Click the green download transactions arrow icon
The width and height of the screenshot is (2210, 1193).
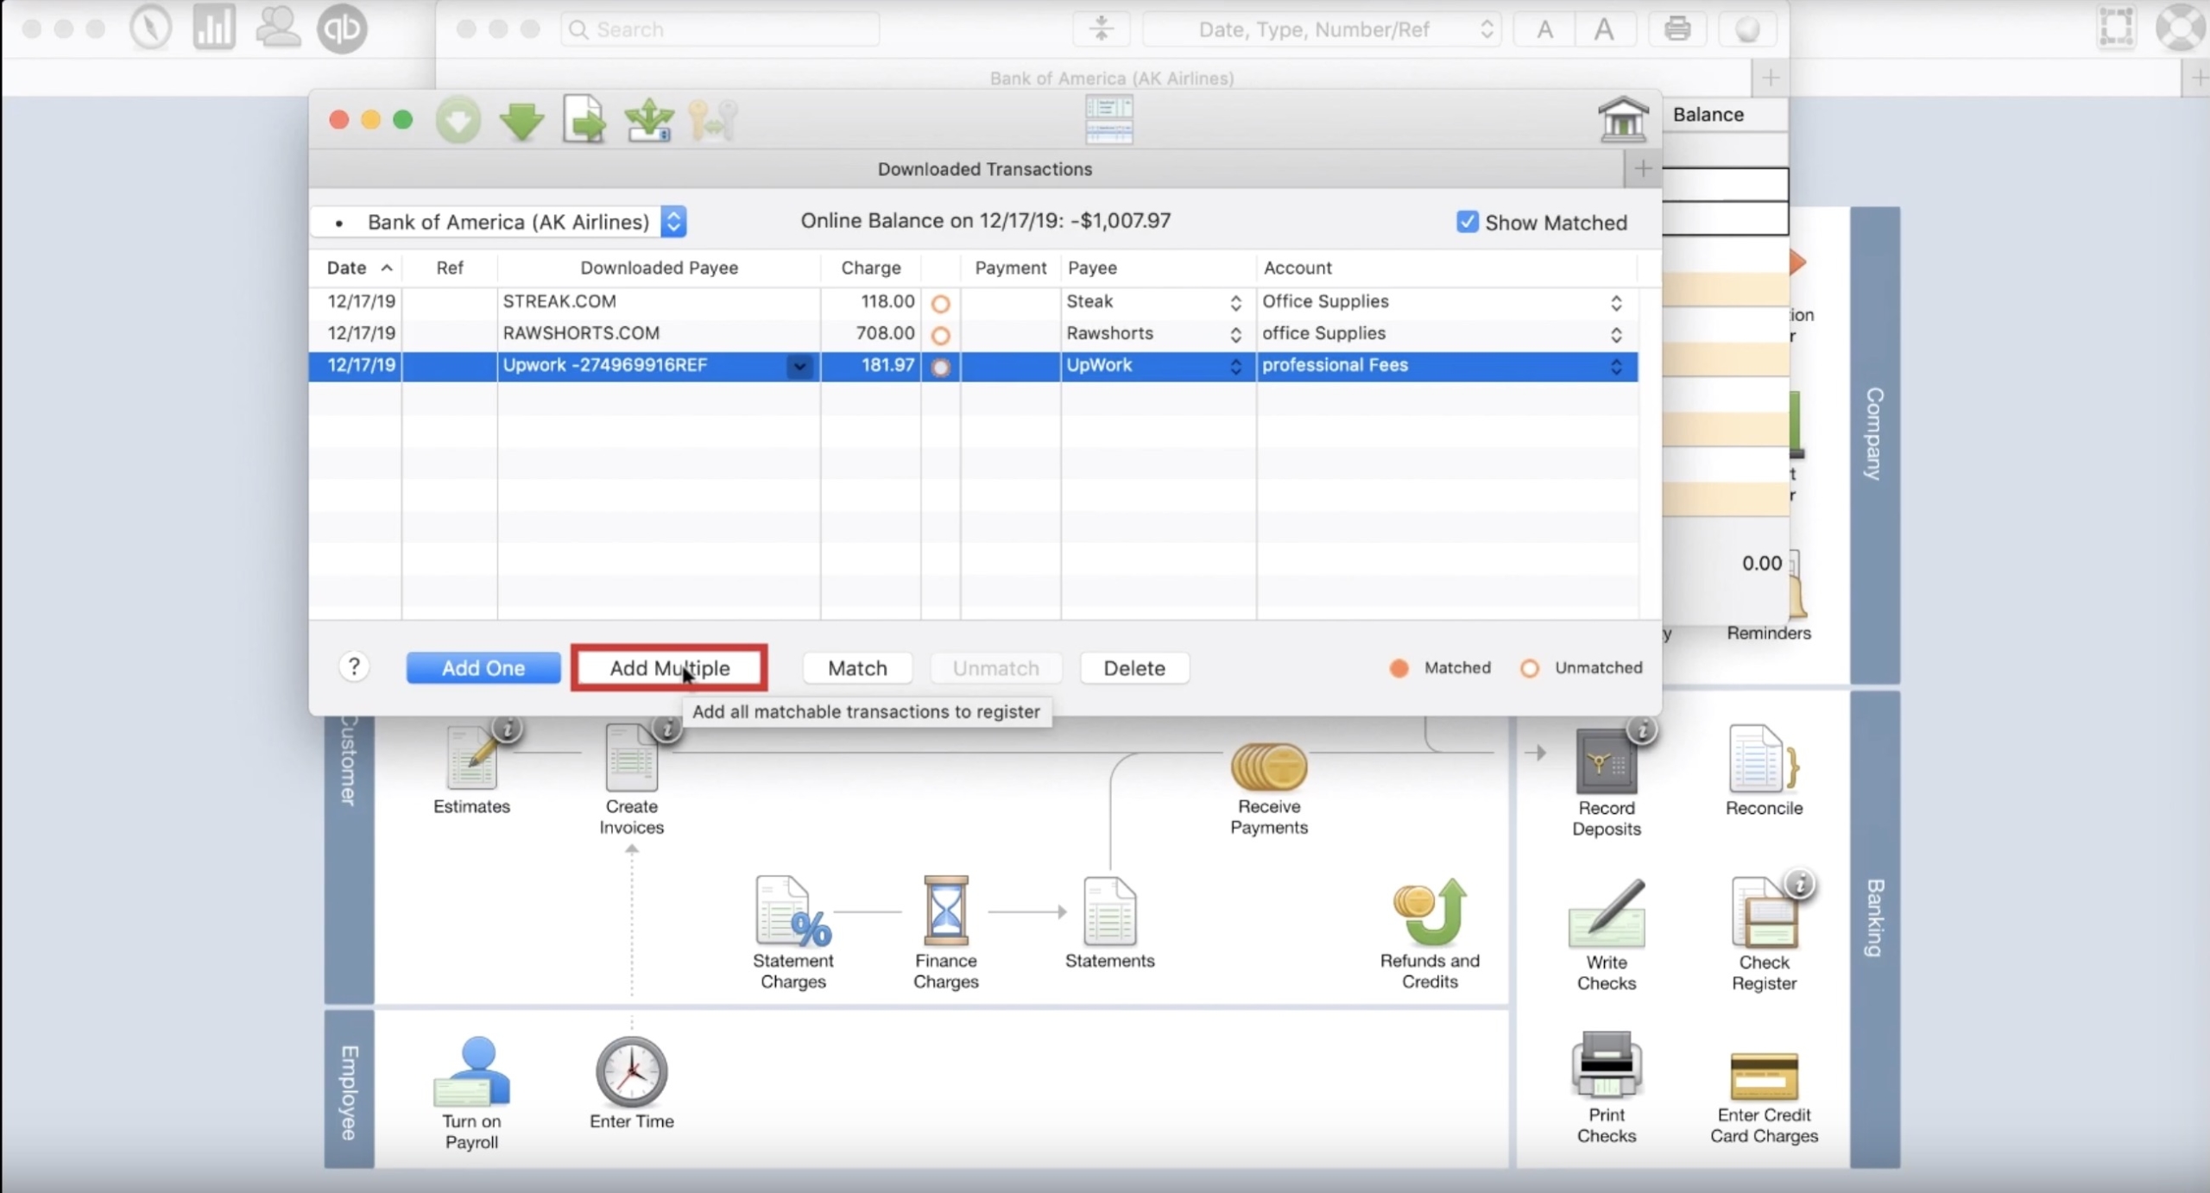tap(521, 121)
